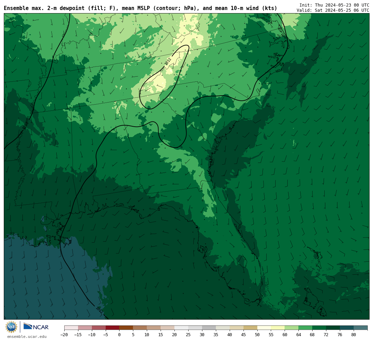
Task: Pick the tan swatch between 45 and 50
Action: point(250,328)
